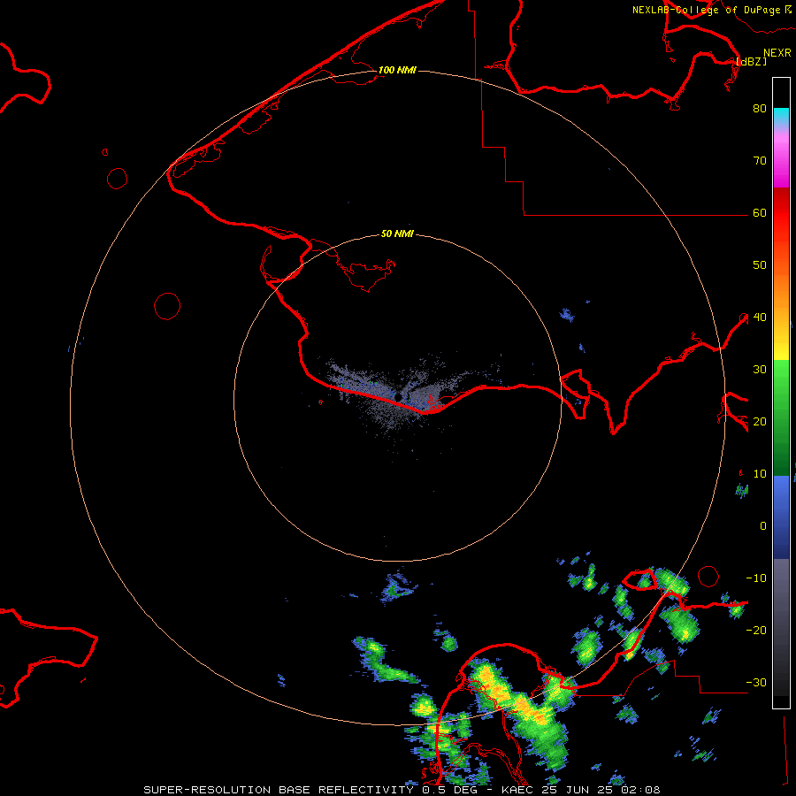Viewport: 796px width, 796px height.
Task: Click the -30 value on the dBZ scale
Action: tap(756, 682)
